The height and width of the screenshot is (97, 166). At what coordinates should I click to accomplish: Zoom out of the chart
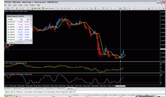(x=107, y=8)
